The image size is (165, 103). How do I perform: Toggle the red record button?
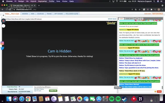point(3,21)
